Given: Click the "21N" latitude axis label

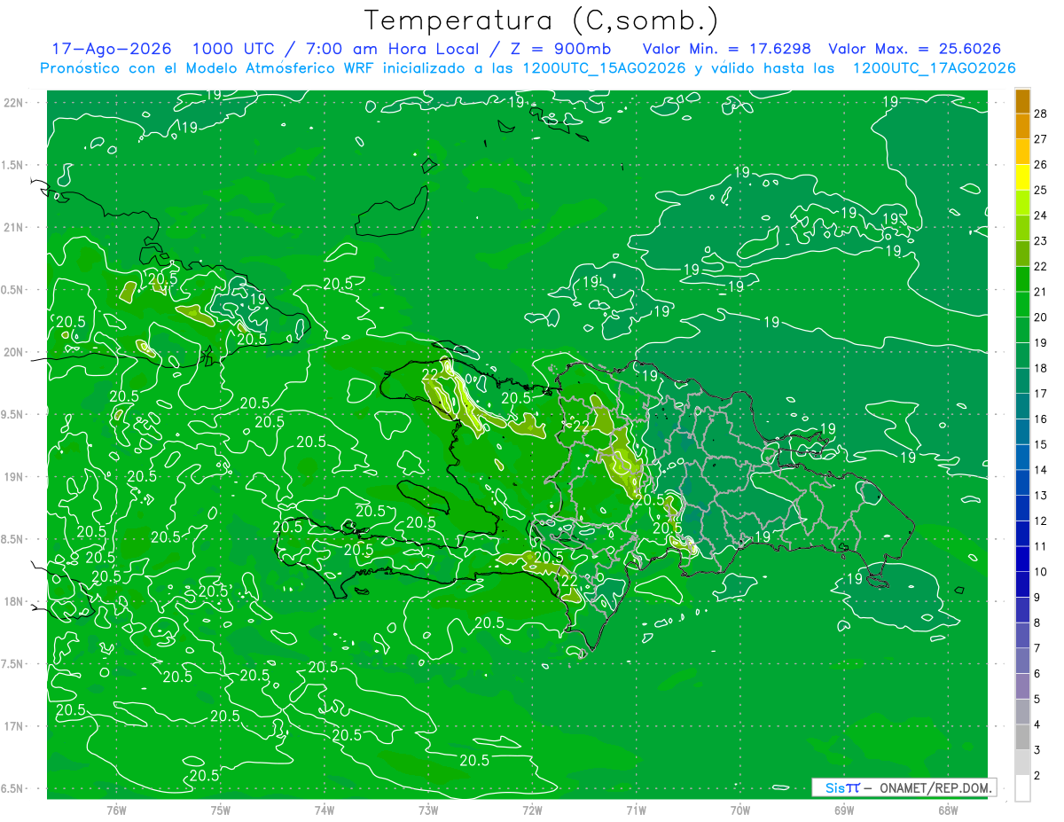Looking at the screenshot, I should 14,227.
